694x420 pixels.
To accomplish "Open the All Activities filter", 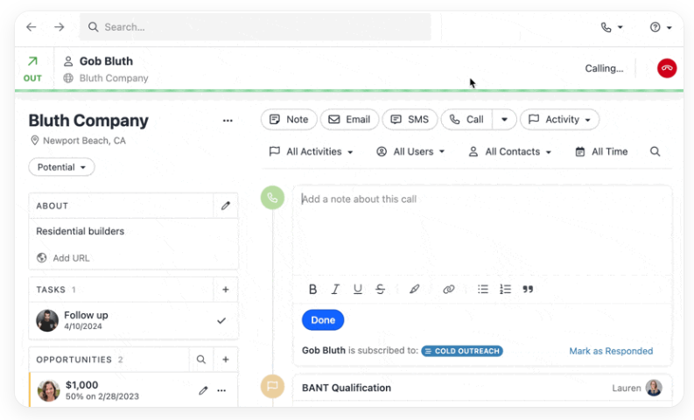I will pyautogui.click(x=311, y=151).
